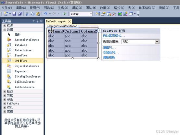This screenshot has height=135, width=180.
Task: Click the Start Page green arrow icon
Action: tap(120, 14)
